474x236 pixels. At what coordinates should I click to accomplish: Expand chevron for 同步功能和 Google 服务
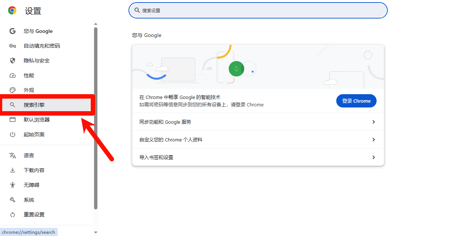[374, 122]
